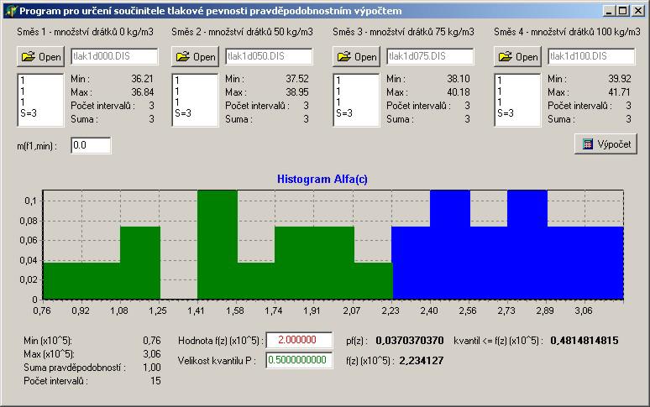Click the tlak1d075.DIS filename field
The image size is (650, 407).
(x=430, y=56)
